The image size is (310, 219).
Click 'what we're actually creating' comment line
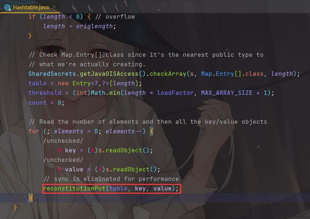click(x=87, y=64)
